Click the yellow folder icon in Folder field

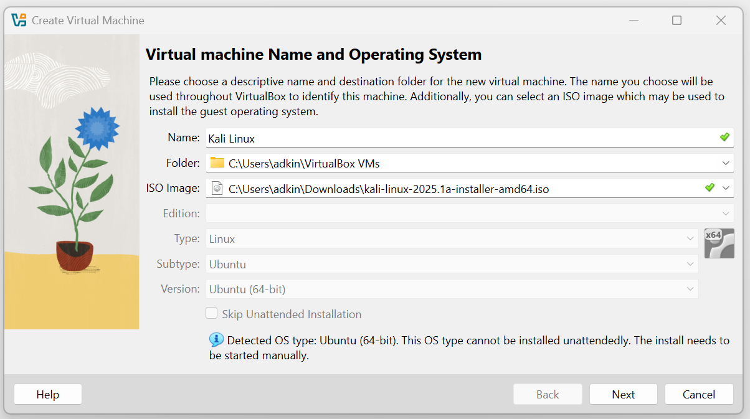pos(217,163)
